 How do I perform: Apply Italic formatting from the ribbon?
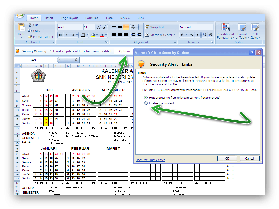[x=66, y=35]
